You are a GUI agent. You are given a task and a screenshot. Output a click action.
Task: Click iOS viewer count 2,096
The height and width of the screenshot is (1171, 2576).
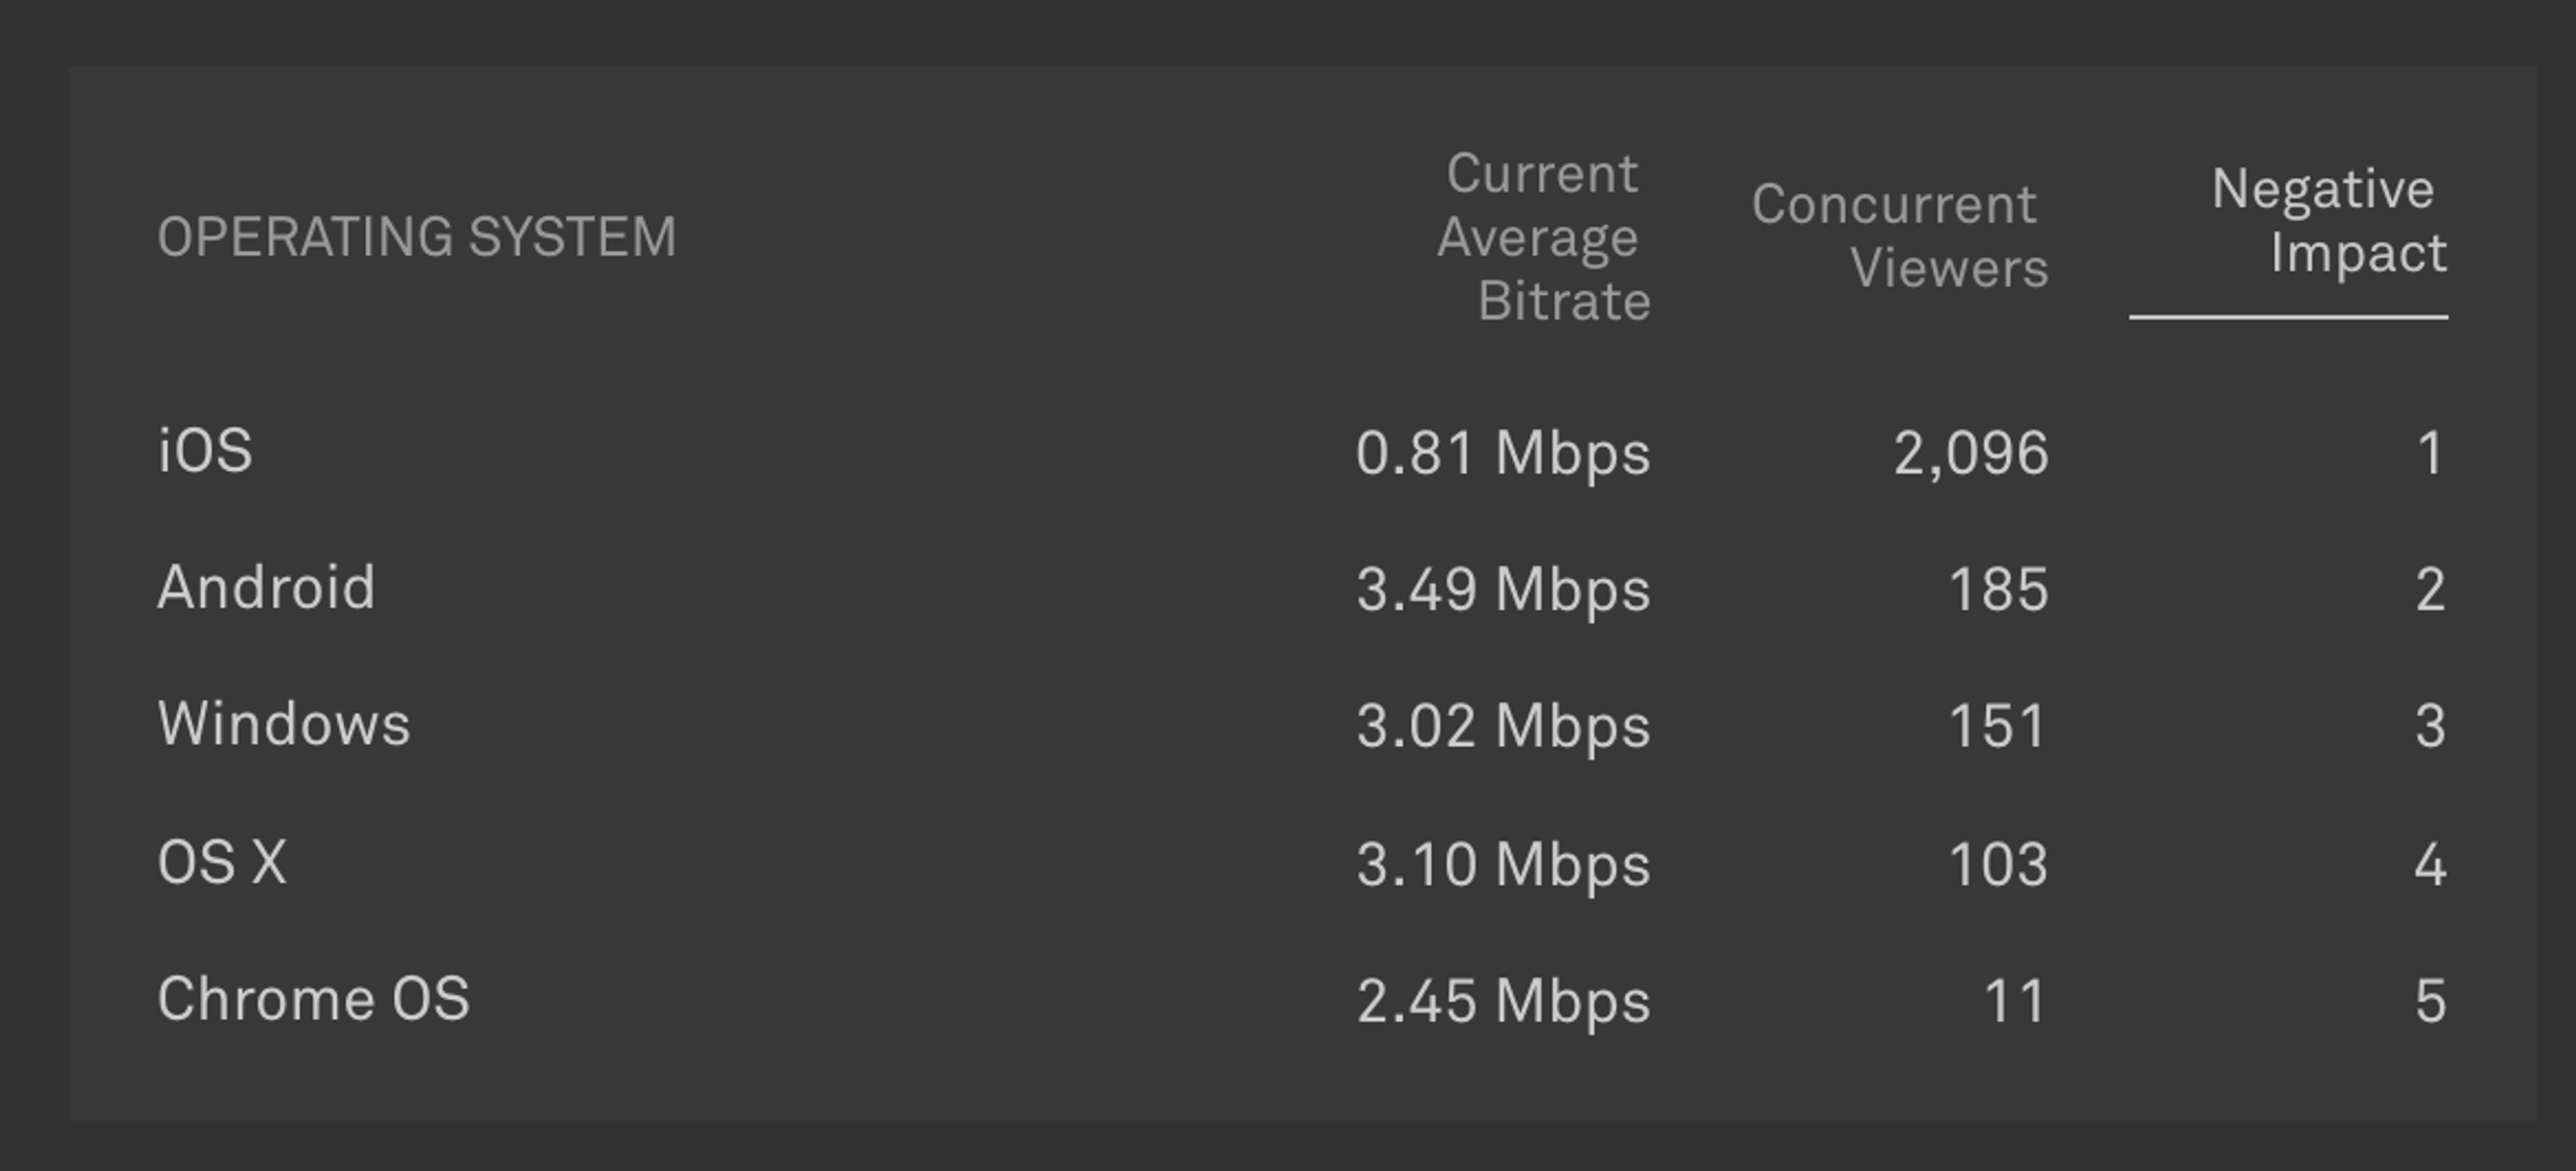(1971, 454)
